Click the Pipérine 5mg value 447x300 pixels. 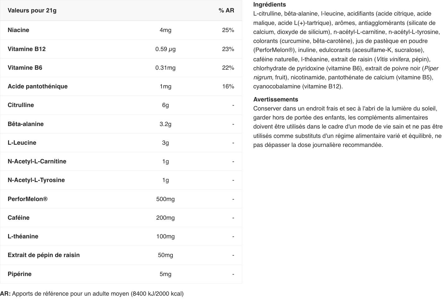pos(165,274)
